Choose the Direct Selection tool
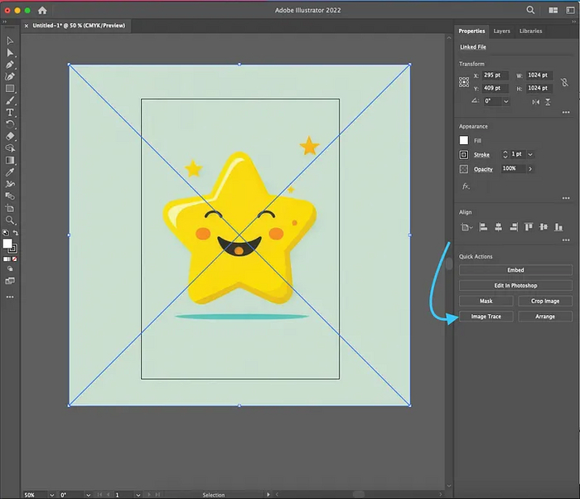The height and width of the screenshot is (499, 580). click(10, 52)
